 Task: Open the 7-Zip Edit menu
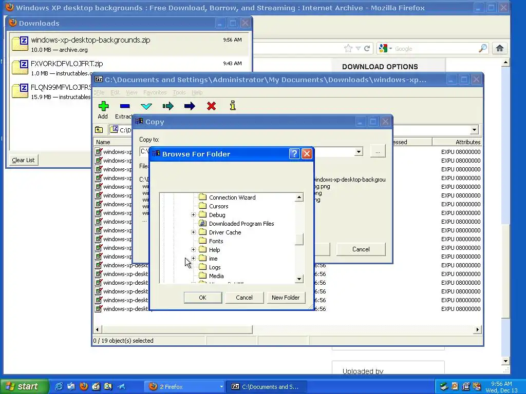tap(115, 92)
